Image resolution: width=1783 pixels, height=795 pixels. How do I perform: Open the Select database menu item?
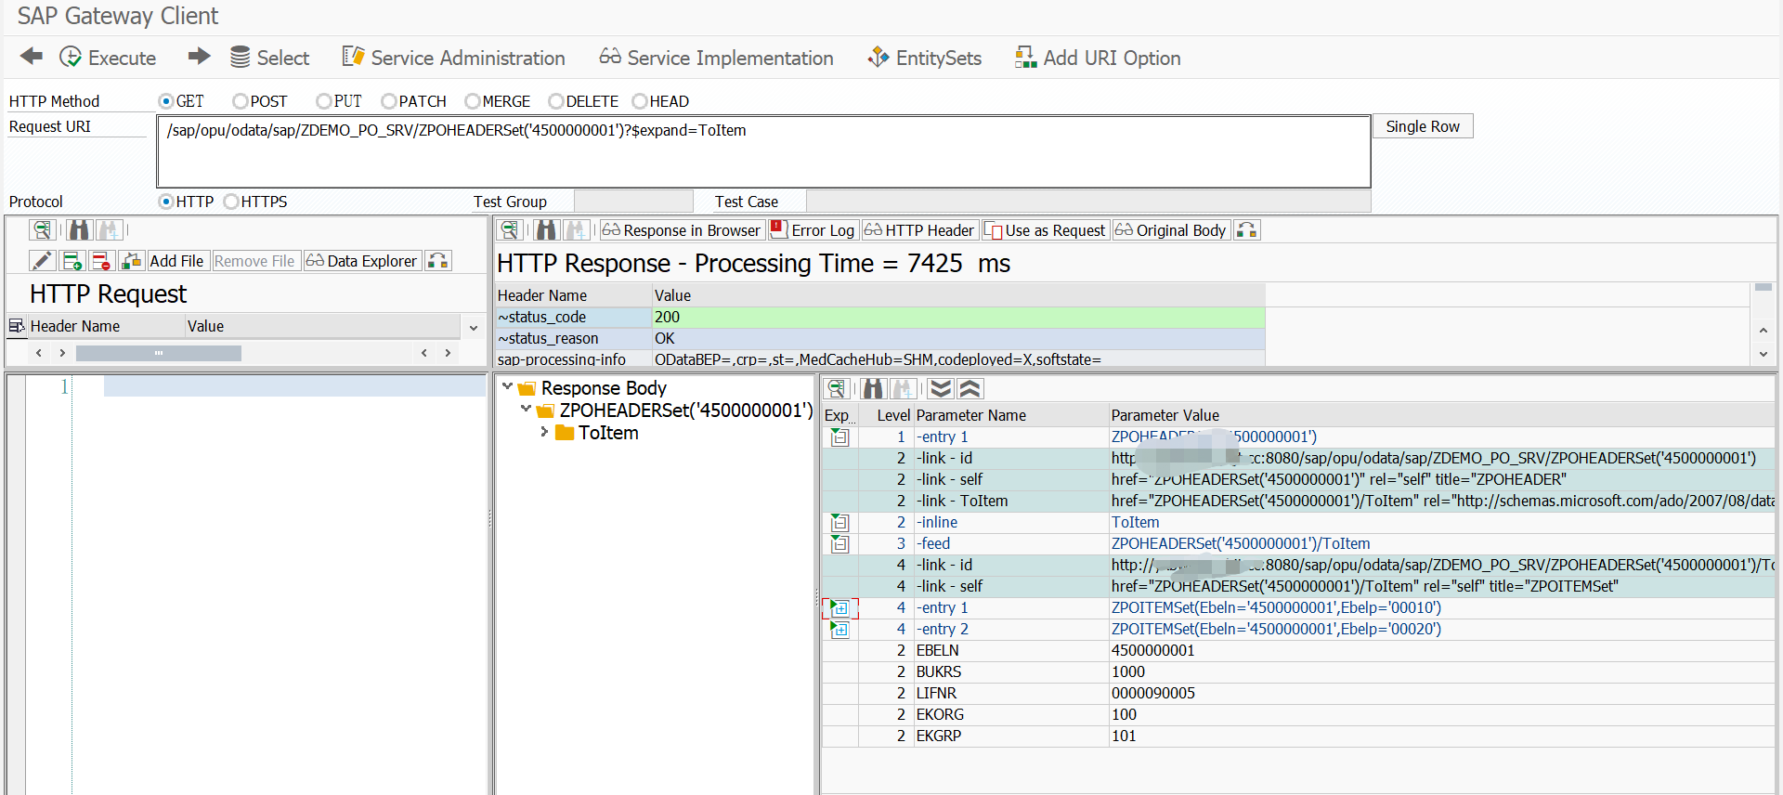coord(269,58)
